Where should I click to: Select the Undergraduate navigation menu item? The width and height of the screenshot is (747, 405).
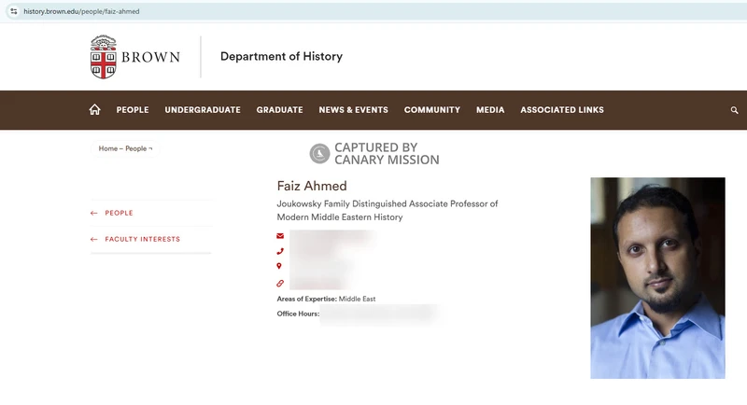pos(203,110)
